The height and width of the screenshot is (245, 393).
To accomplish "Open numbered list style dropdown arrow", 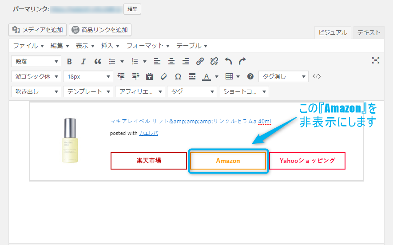I will 145,61.
